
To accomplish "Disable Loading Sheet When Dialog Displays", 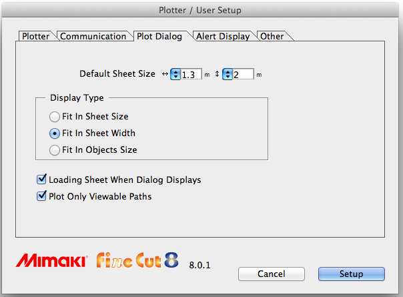I will [42, 180].
